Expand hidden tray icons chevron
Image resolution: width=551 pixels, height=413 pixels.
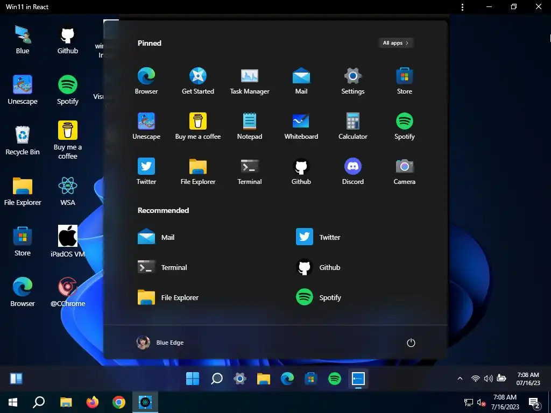click(460, 379)
